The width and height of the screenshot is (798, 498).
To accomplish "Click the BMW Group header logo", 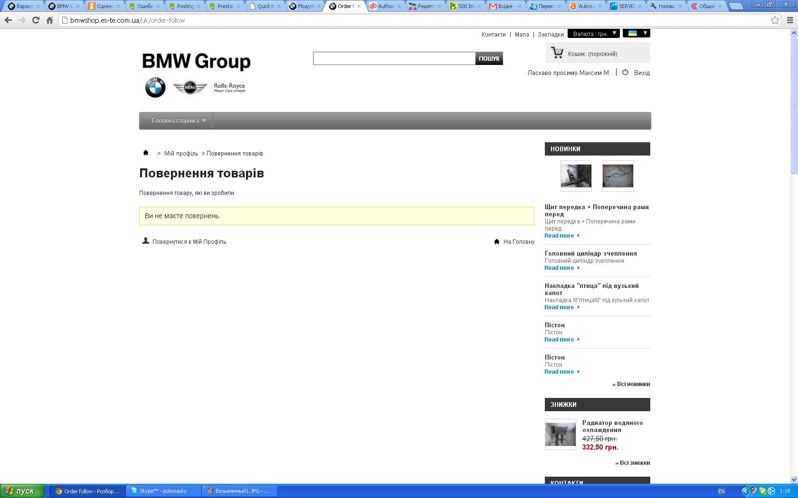I will (196, 62).
